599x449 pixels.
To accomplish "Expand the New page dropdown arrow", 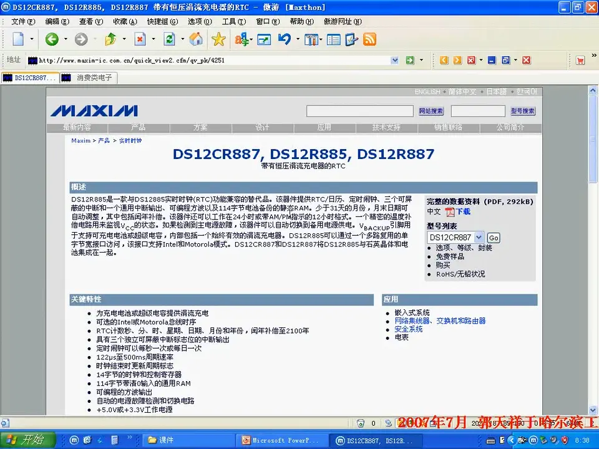I will click(x=32, y=39).
